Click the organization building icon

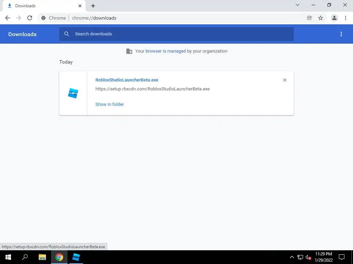pos(129,51)
